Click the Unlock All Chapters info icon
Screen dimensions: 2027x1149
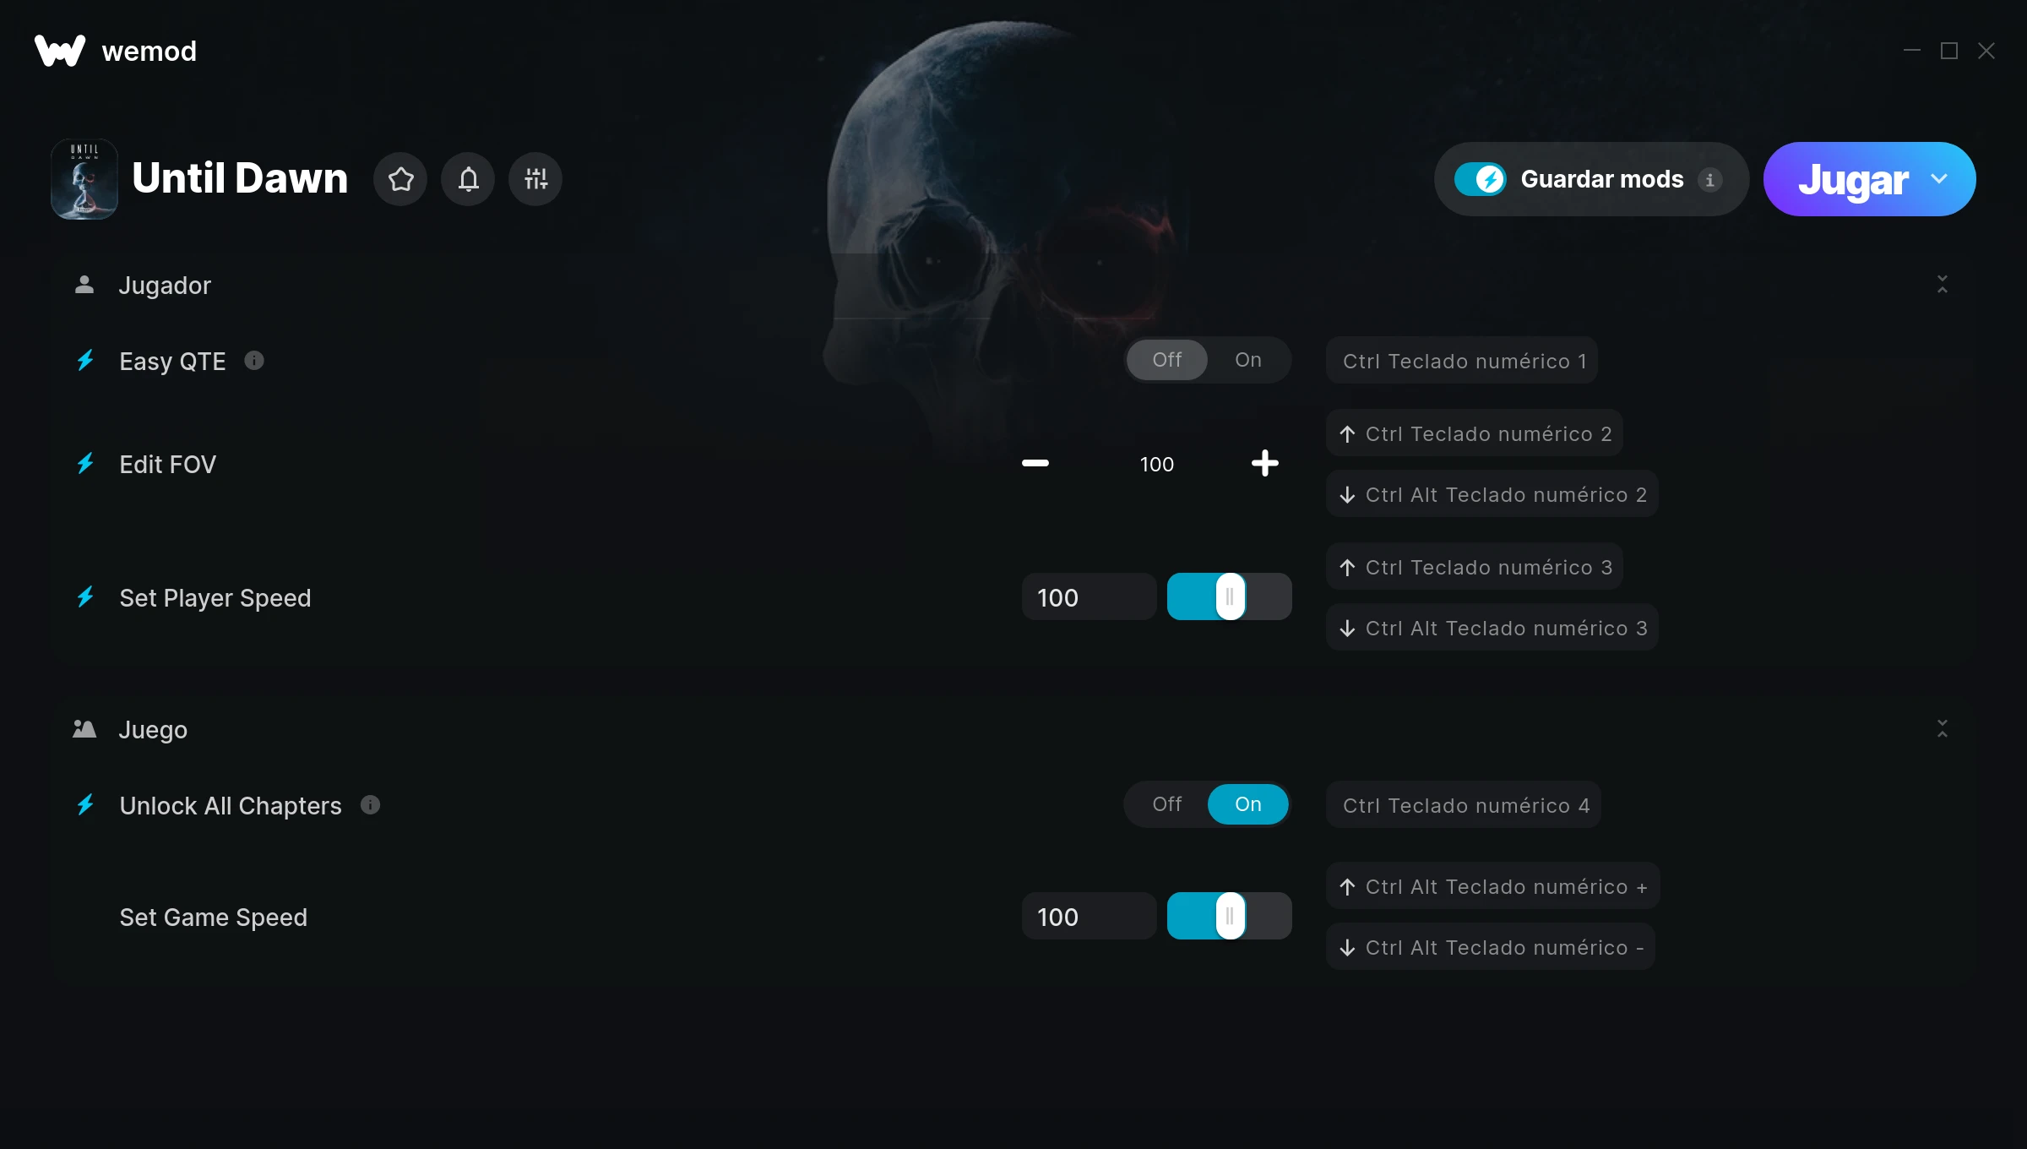click(370, 805)
